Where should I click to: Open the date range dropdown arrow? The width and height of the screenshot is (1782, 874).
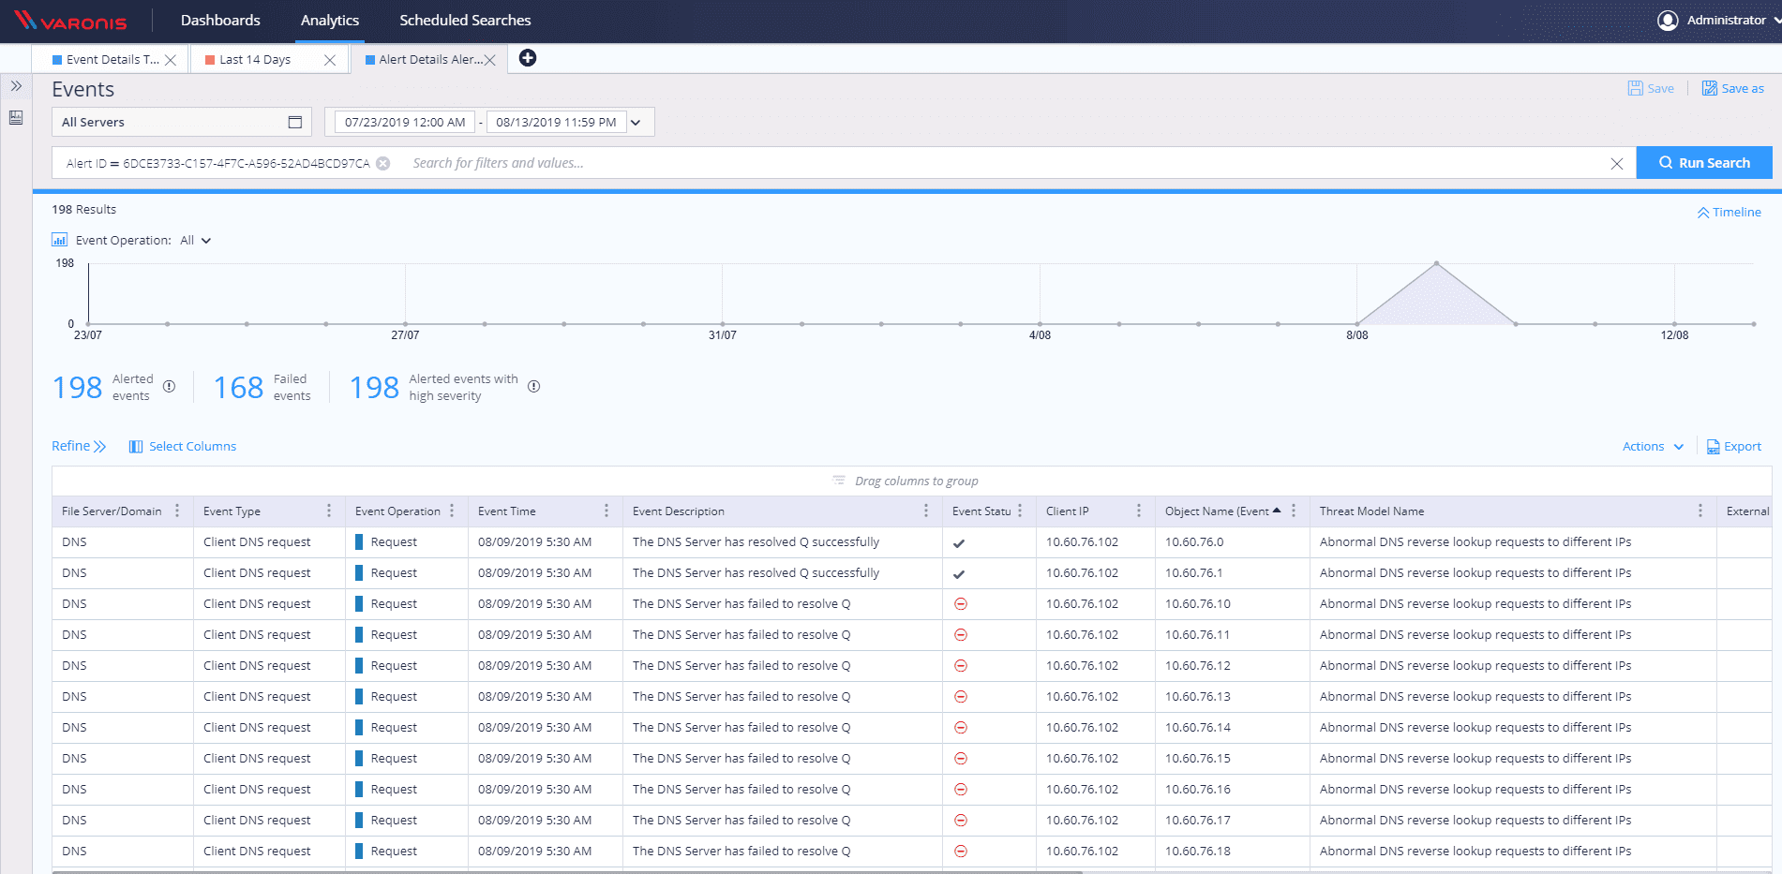pyautogui.click(x=636, y=123)
